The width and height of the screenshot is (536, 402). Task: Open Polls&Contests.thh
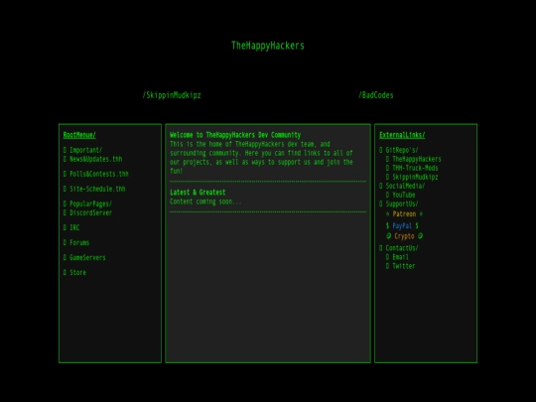tap(99, 174)
